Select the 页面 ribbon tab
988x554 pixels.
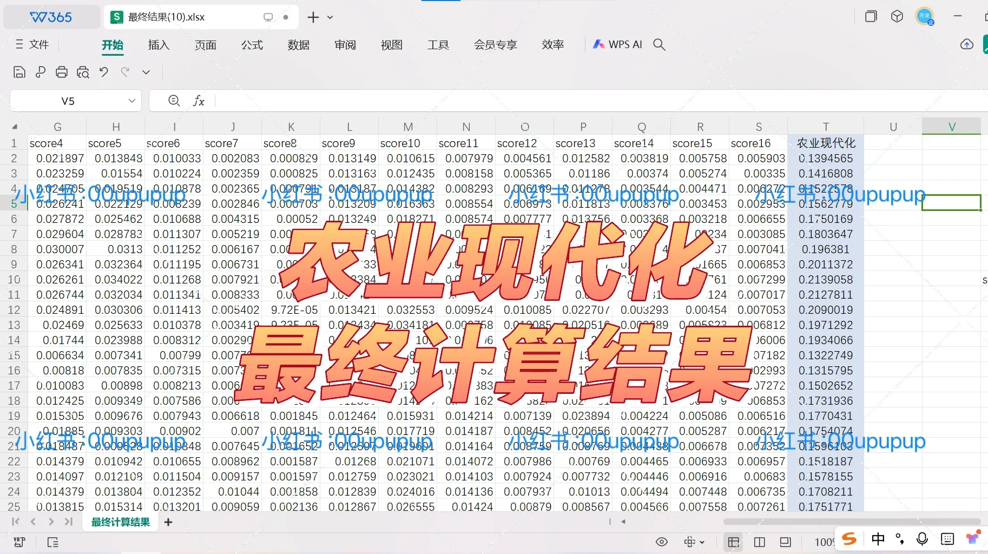206,45
